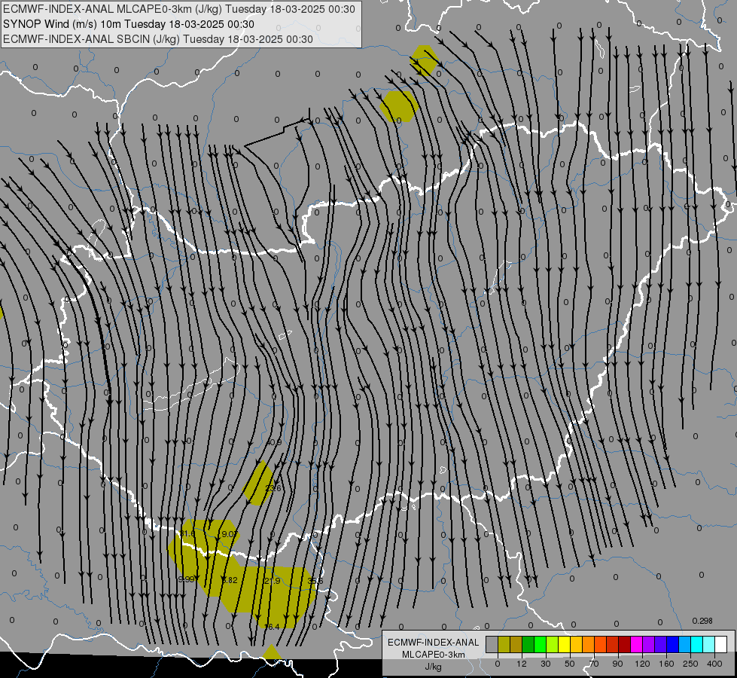Viewport: 737px width, 678px height.
Task: Click the deep blue legend swatch
Action: [x=672, y=644]
